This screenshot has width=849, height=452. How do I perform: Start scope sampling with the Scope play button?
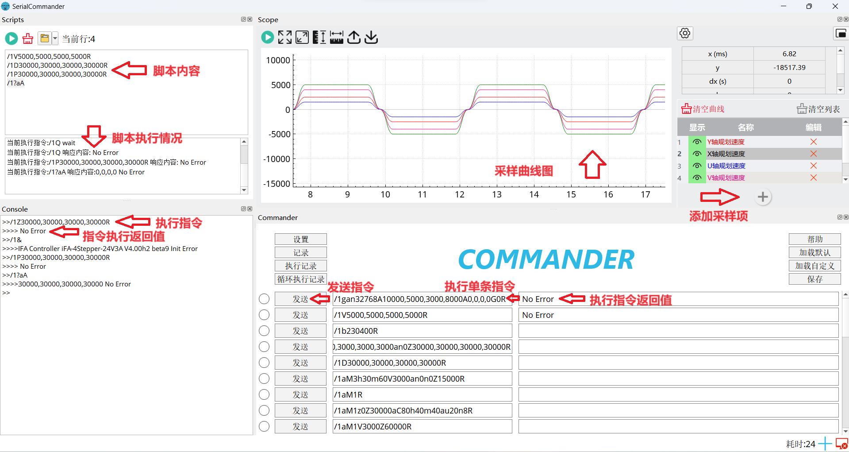[267, 37]
